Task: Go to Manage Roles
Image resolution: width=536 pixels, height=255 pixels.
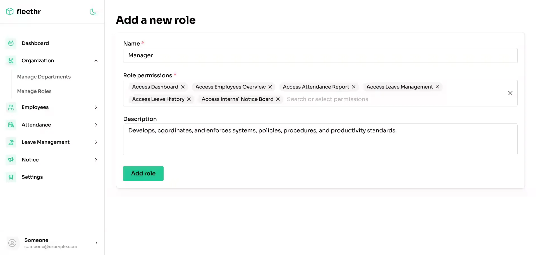Action: [34, 91]
